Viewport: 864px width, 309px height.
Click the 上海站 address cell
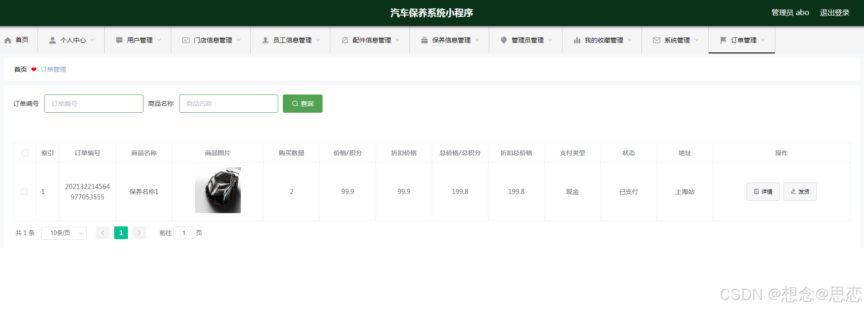(685, 192)
